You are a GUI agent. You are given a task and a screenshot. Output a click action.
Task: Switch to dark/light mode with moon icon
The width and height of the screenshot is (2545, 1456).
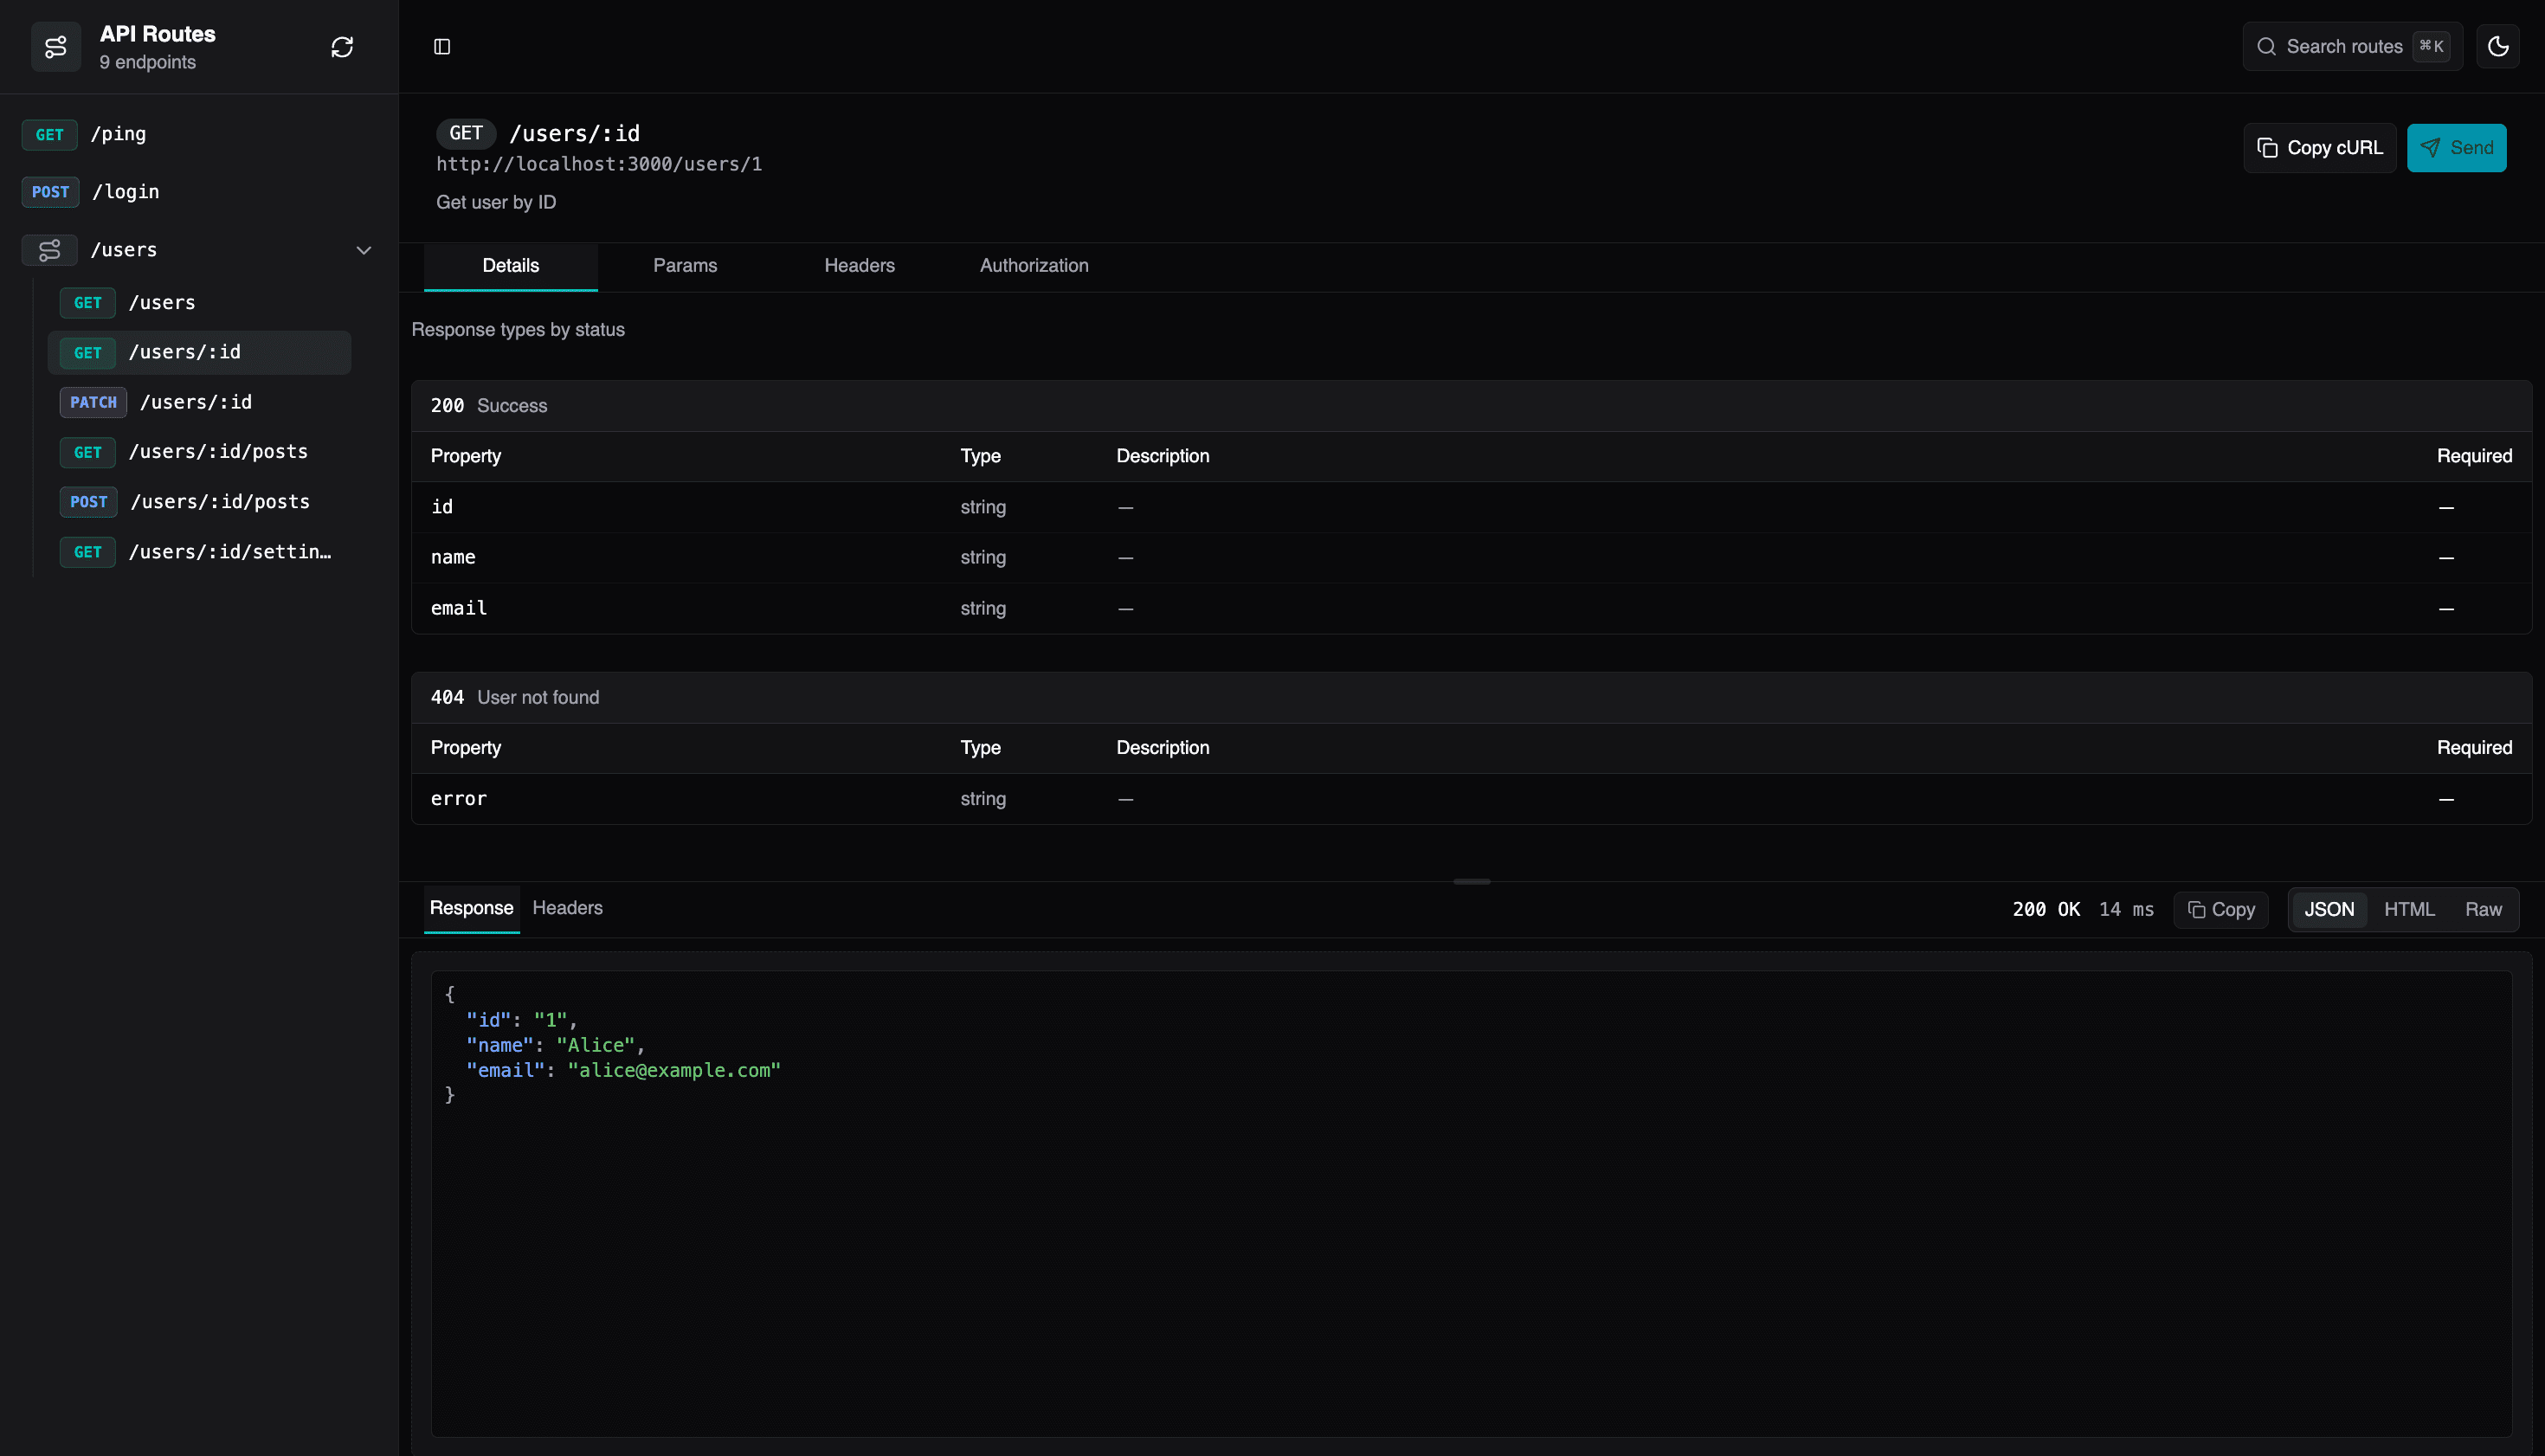2498,46
